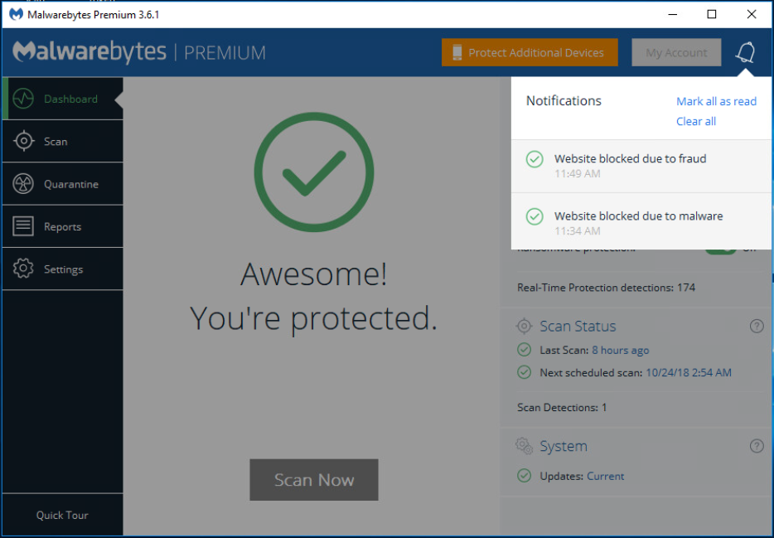This screenshot has height=538, width=774.
Task: Switch to the Scan section
Action: click(x=63, y=141)
